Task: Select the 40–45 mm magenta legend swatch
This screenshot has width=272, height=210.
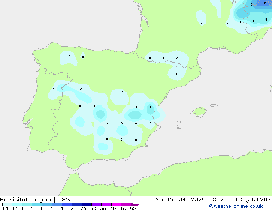Action: (116, 204)
